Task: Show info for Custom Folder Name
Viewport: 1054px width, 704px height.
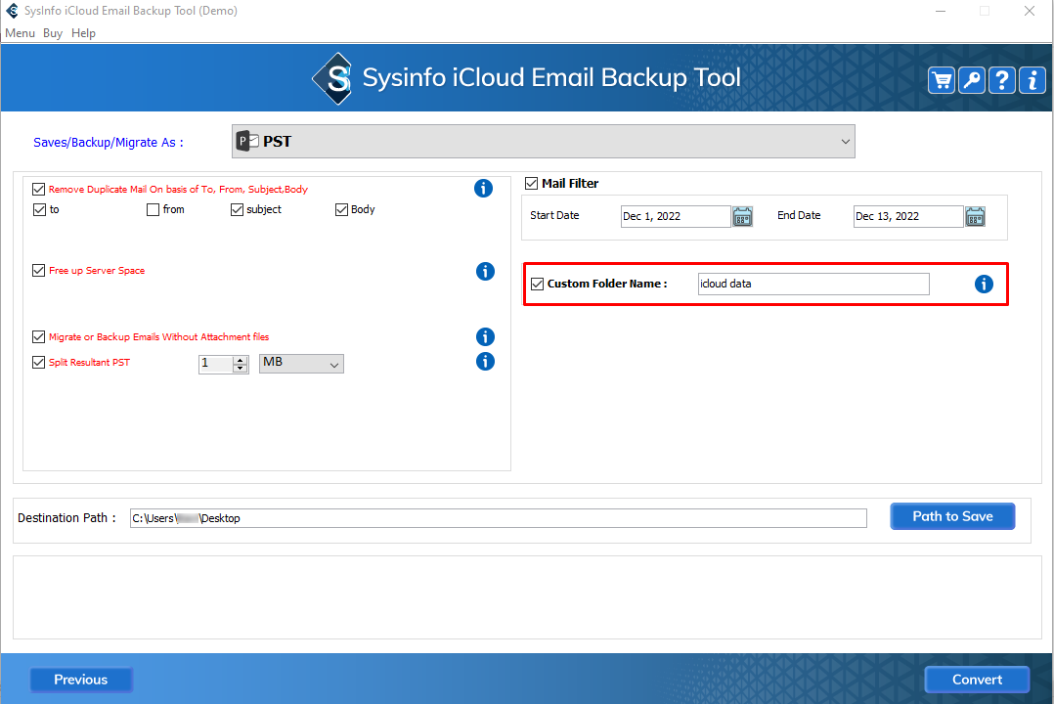Action: point(984,284)
